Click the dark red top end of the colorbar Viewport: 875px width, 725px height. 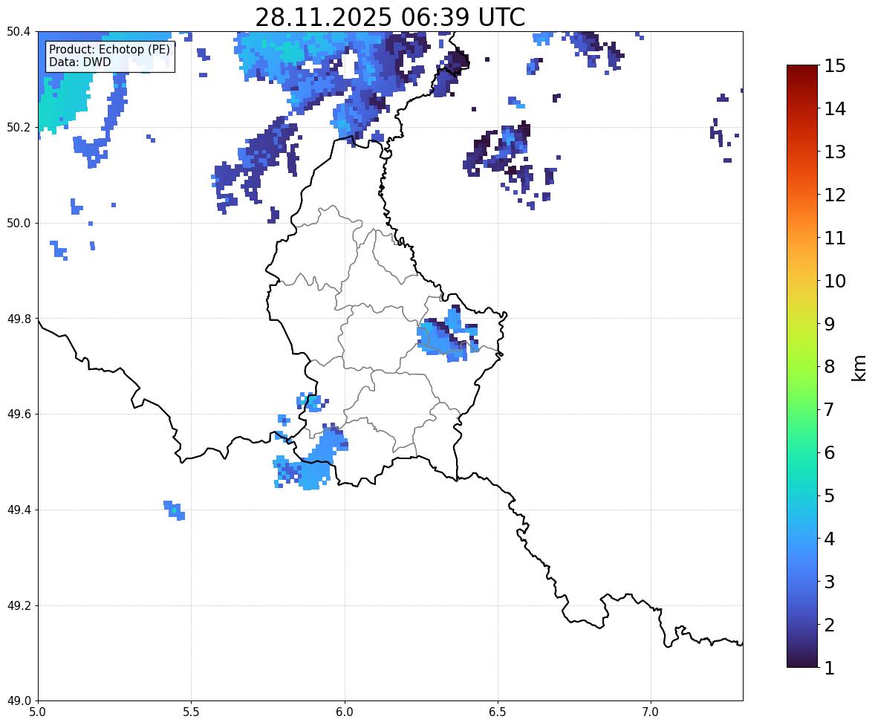click(x=802, y=70)
